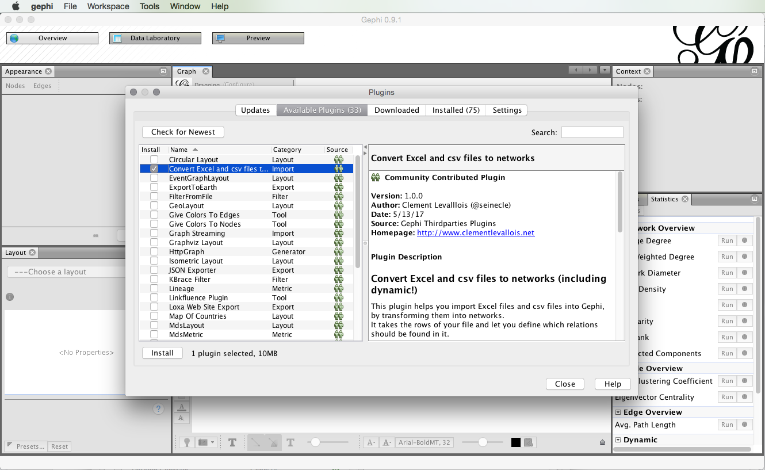Image resolution: width=765 pixels, height=470 pixels.
Task: Adjust the label size slider
Action: click(x=483, y=442)
